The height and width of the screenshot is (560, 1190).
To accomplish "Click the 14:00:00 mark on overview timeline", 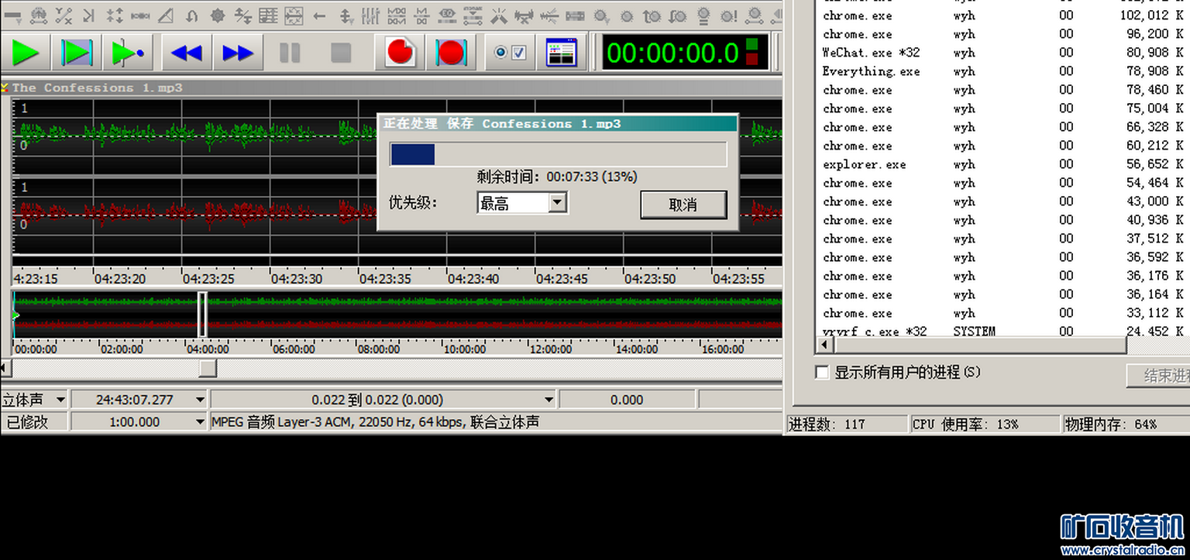I will [x=637, y=349].
